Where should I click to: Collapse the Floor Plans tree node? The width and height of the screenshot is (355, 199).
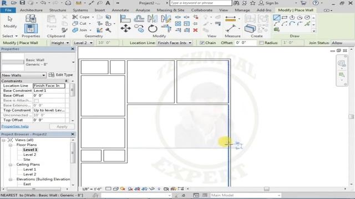11,145
